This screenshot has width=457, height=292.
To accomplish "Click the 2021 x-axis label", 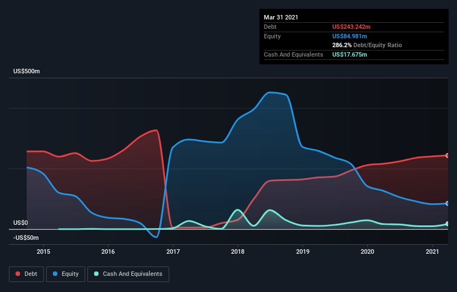I will 432,251.
